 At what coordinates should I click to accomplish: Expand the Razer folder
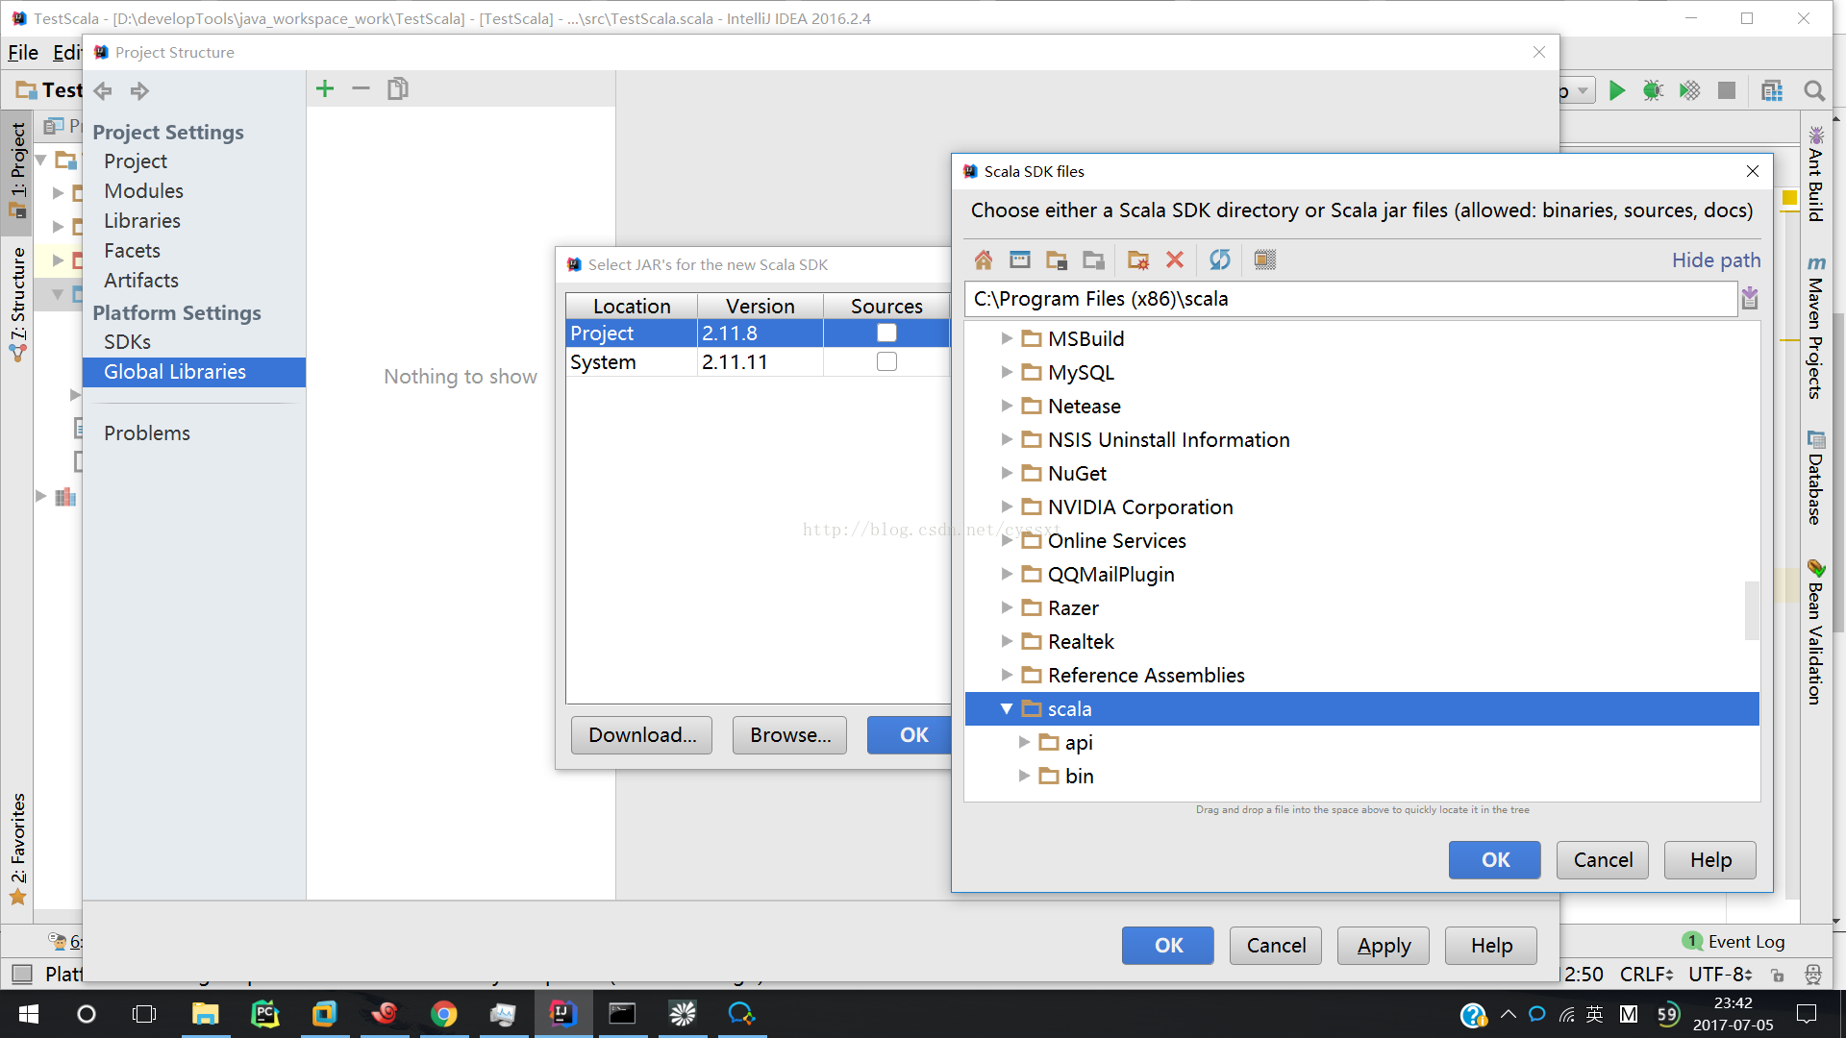pos(1006,607)
